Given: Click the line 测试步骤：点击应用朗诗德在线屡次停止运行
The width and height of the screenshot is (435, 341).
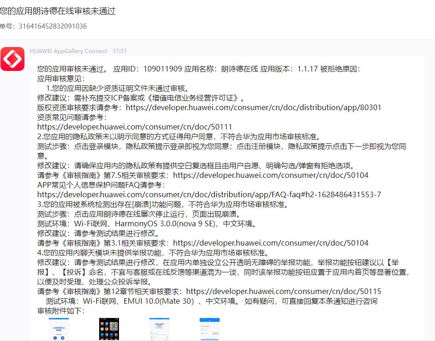Looking at the screenshot, I should point(139,214).
